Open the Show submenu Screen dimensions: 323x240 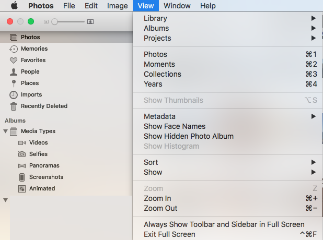(x=228, y=172)
